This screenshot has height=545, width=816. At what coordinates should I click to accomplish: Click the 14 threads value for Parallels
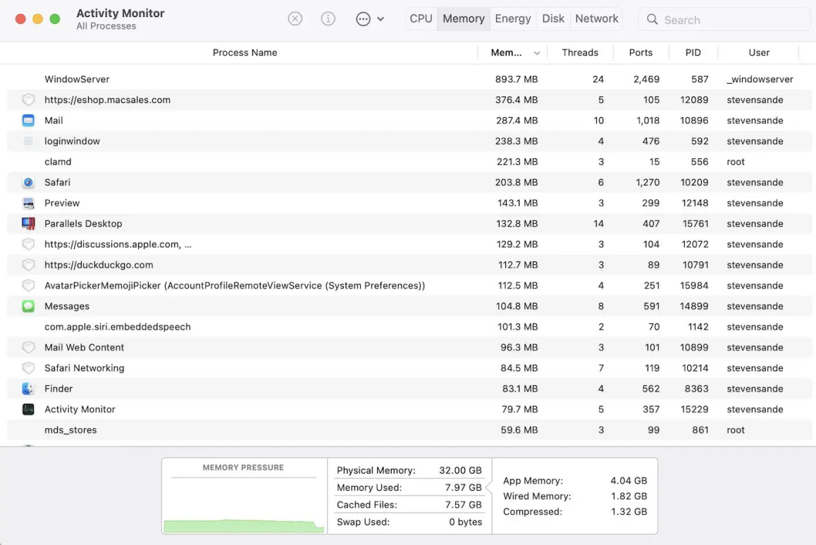pyautogui.click(x=598, y=224)
